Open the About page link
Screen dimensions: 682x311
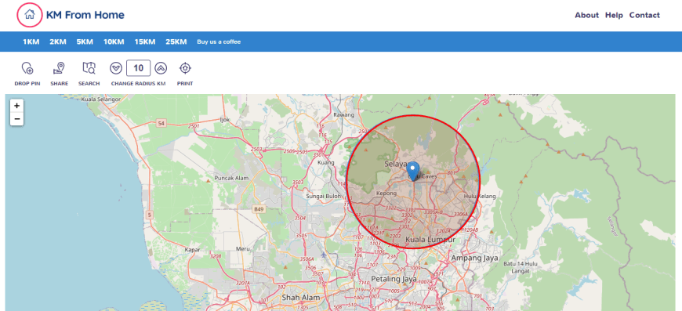[x=586, y=15]
